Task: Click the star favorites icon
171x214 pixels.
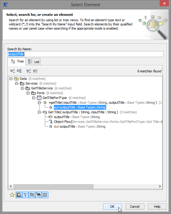Action: tap(12, 195)
